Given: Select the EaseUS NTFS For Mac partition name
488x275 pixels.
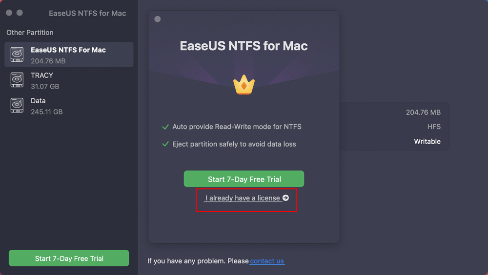Looking at the screenshot, I should [x=68, y=50].
